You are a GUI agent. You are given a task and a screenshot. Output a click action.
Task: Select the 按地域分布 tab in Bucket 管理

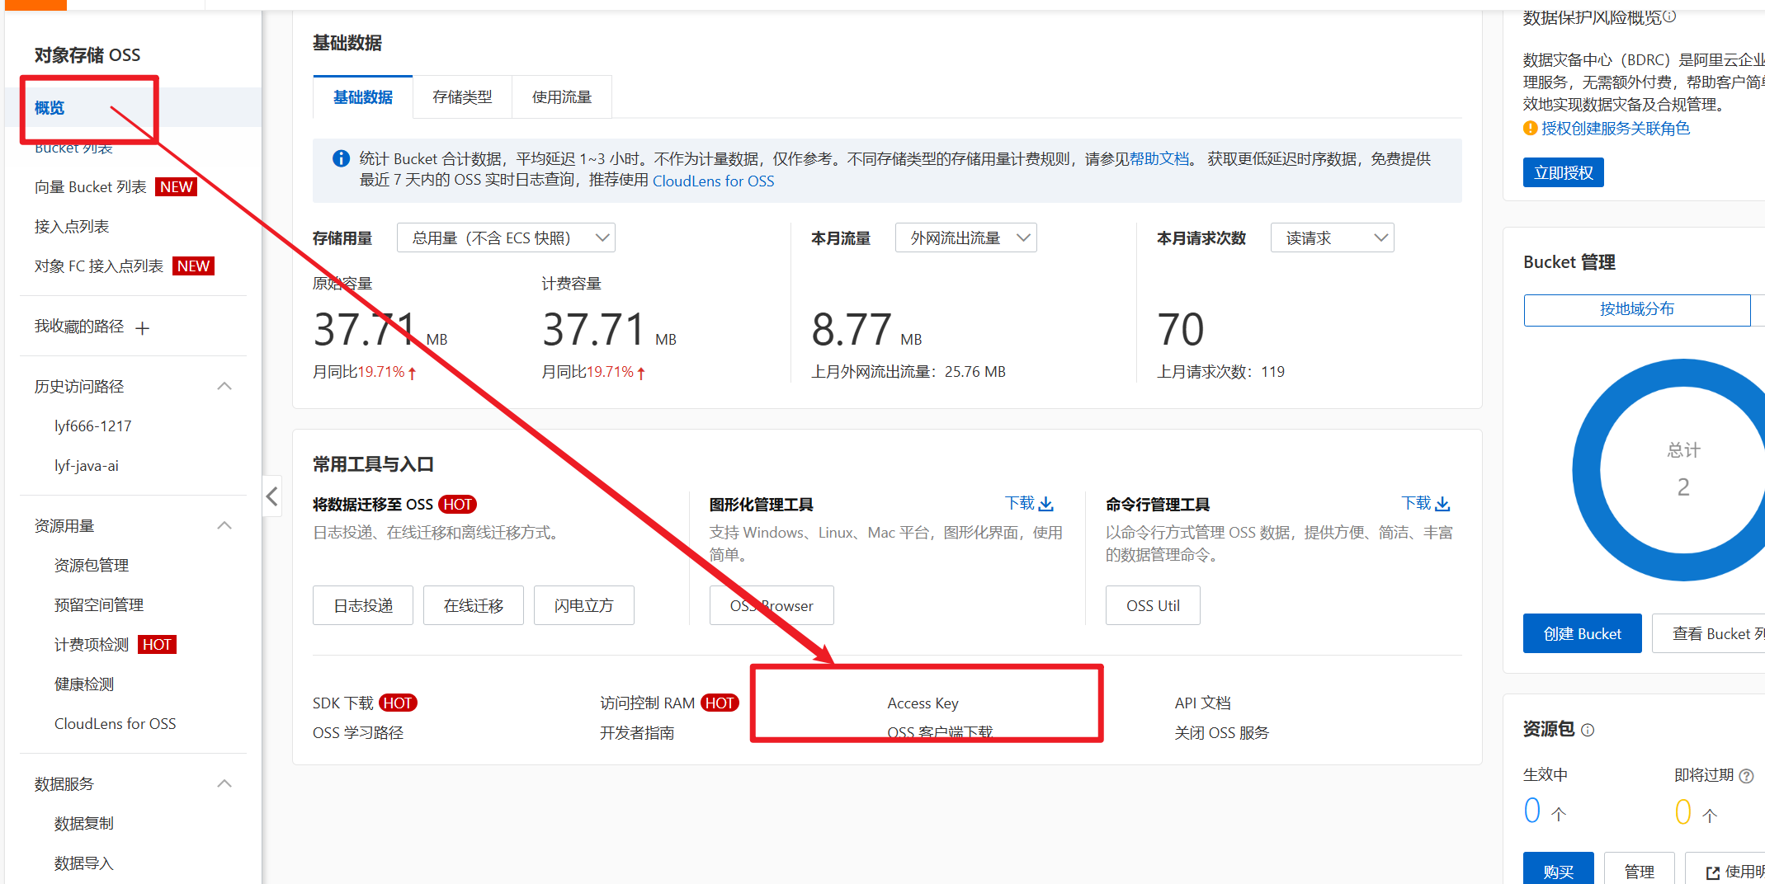[x=1637, y=309]
